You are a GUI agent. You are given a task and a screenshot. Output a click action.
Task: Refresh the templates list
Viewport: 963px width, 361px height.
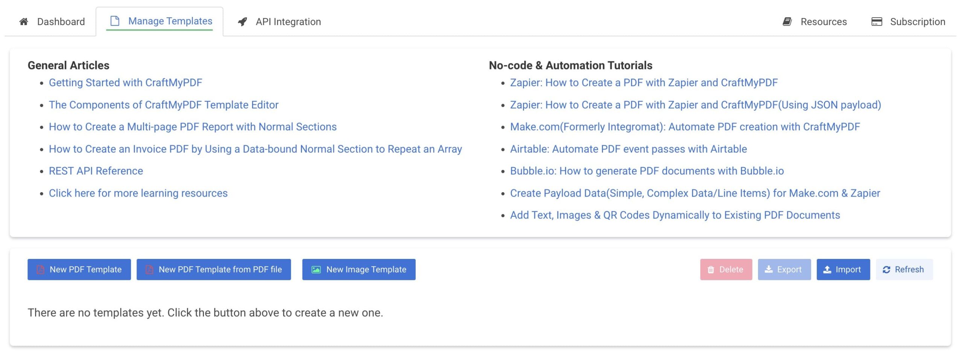[x=904, y=269]
